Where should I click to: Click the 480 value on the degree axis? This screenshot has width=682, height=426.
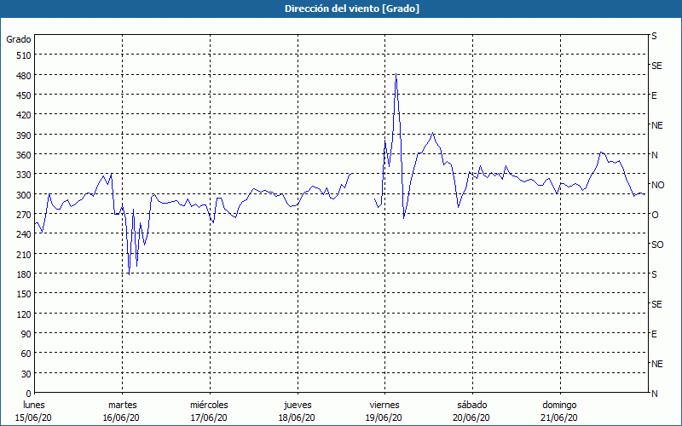point(24,76)
